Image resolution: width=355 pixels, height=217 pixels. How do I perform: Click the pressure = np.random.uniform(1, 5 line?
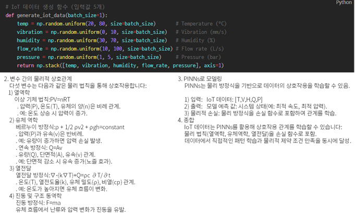coord(89,57)
